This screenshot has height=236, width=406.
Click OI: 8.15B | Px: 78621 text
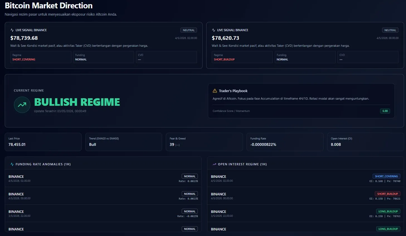(x=385, y=199)
